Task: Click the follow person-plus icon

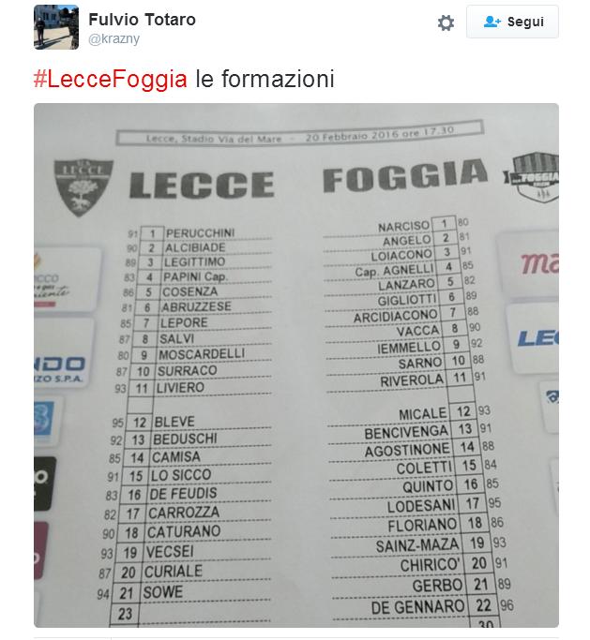Action: tap(492, 22)
